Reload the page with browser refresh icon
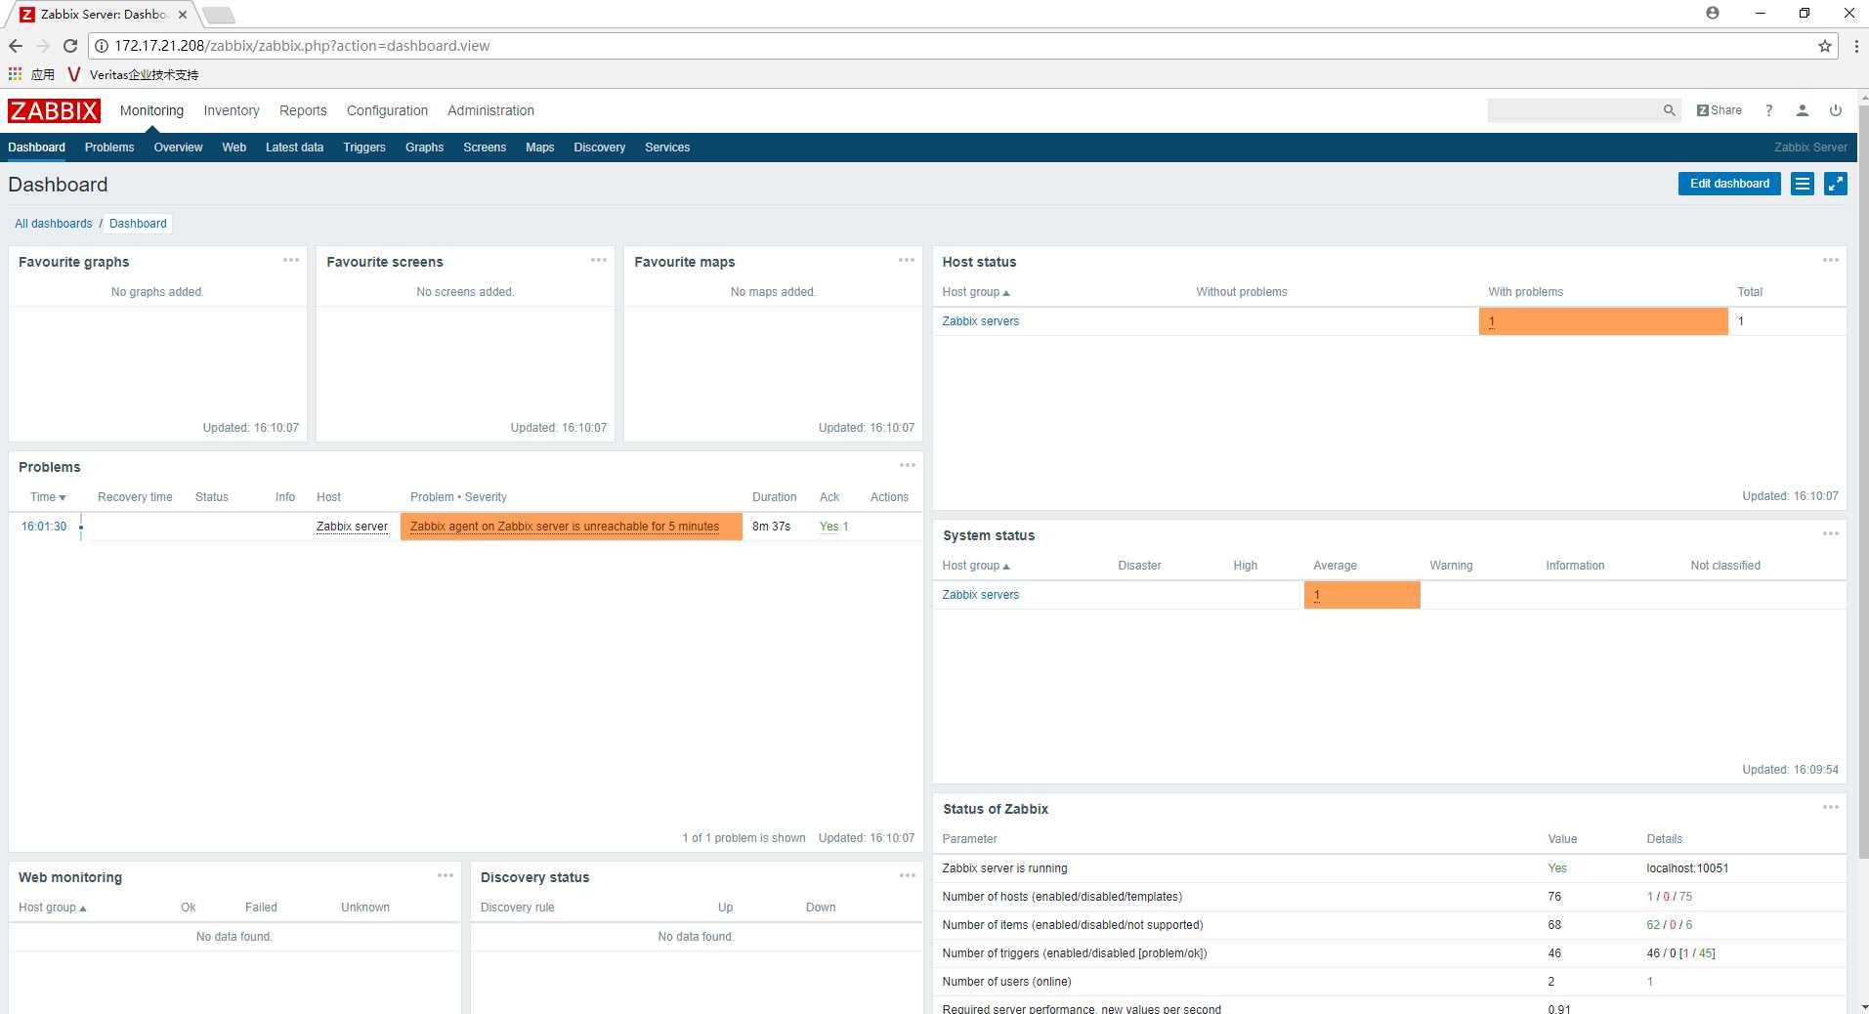This screenshot has height=1014, width=1869. [70, 46]
